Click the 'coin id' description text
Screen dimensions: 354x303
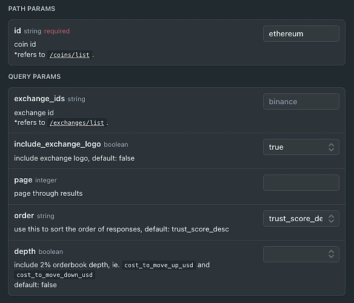coord(25,44)
